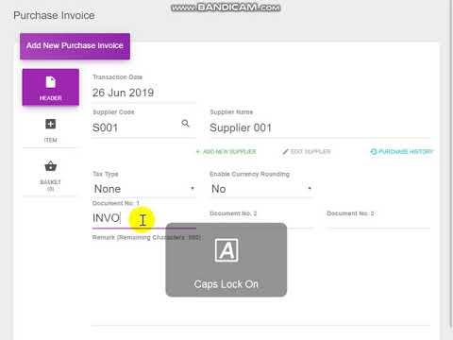
Task: Click the Edit Supplier pencil icon
Action: click(x=285, y=152)
